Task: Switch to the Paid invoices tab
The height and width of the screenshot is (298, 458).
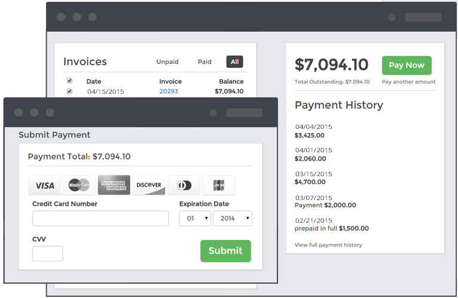Action: (x=204, y=62)
